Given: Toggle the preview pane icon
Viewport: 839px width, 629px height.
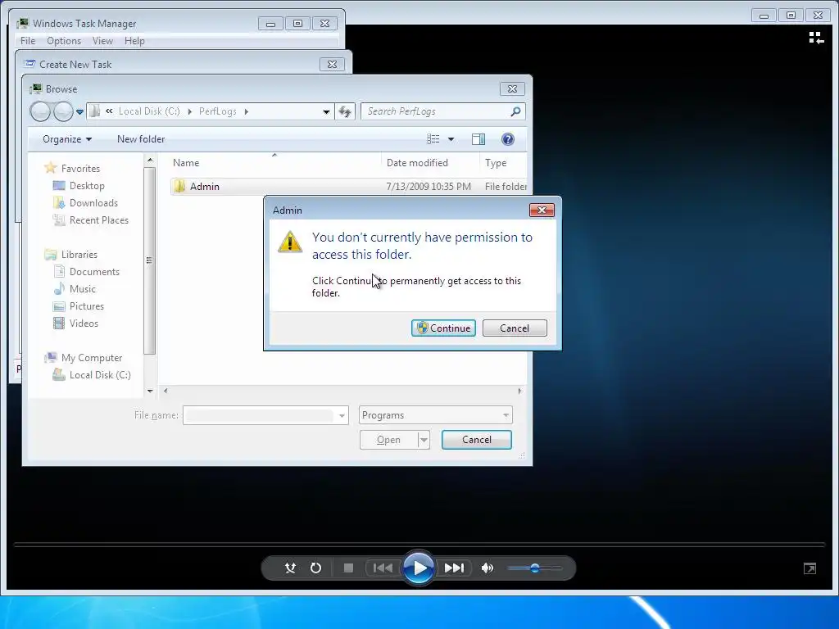Looking at the screenshot, I should pos(478,139).
